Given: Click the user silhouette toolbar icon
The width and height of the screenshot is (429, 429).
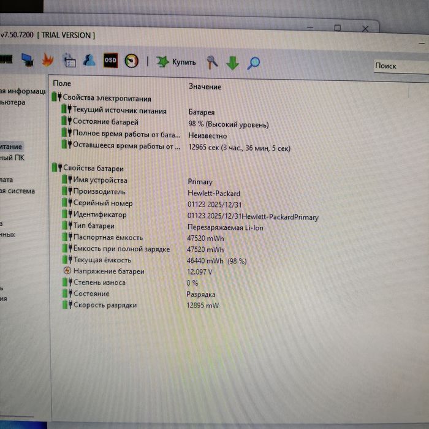Looking at the screenshot, I should point(89,60).
